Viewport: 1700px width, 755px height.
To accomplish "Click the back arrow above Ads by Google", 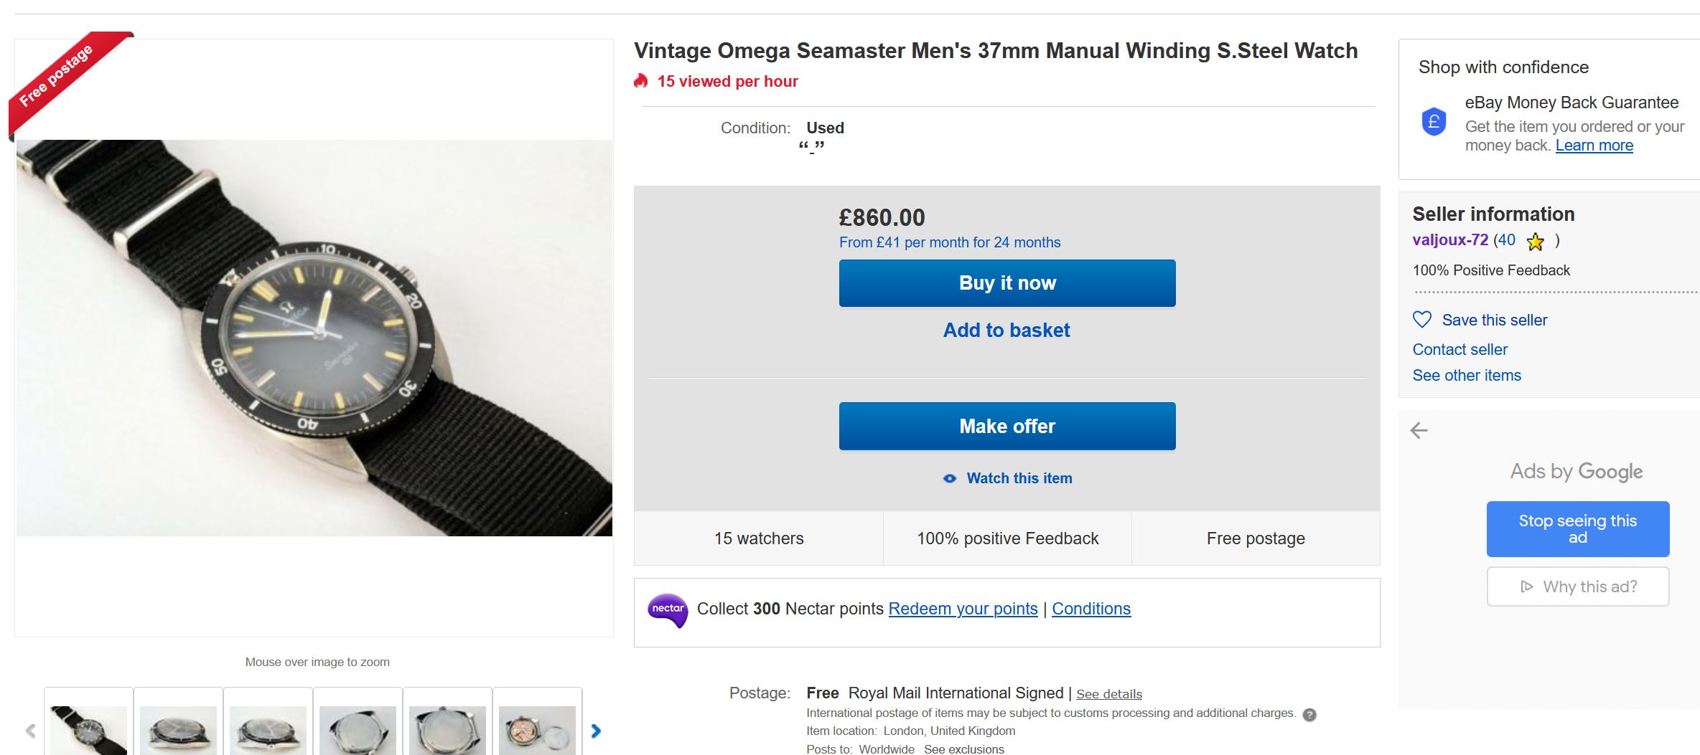I will pyautogui.click(x=1419, y=430).
